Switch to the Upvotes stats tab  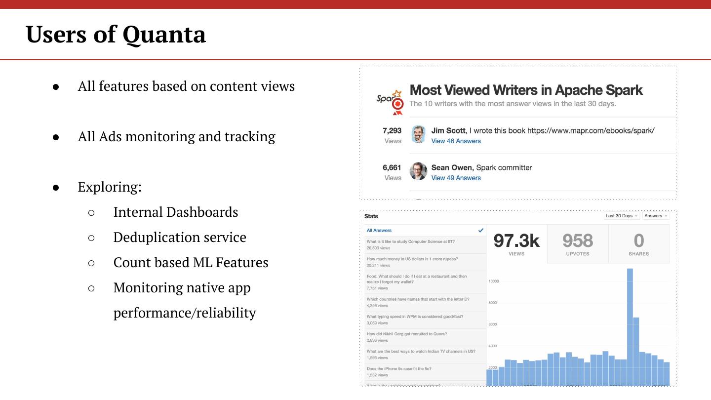(578, 244)
